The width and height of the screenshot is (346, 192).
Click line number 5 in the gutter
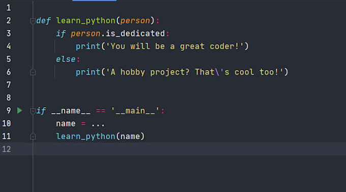coord(9,59)
